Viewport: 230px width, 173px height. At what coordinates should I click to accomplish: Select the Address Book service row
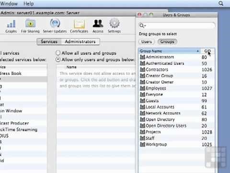(23, 74)
